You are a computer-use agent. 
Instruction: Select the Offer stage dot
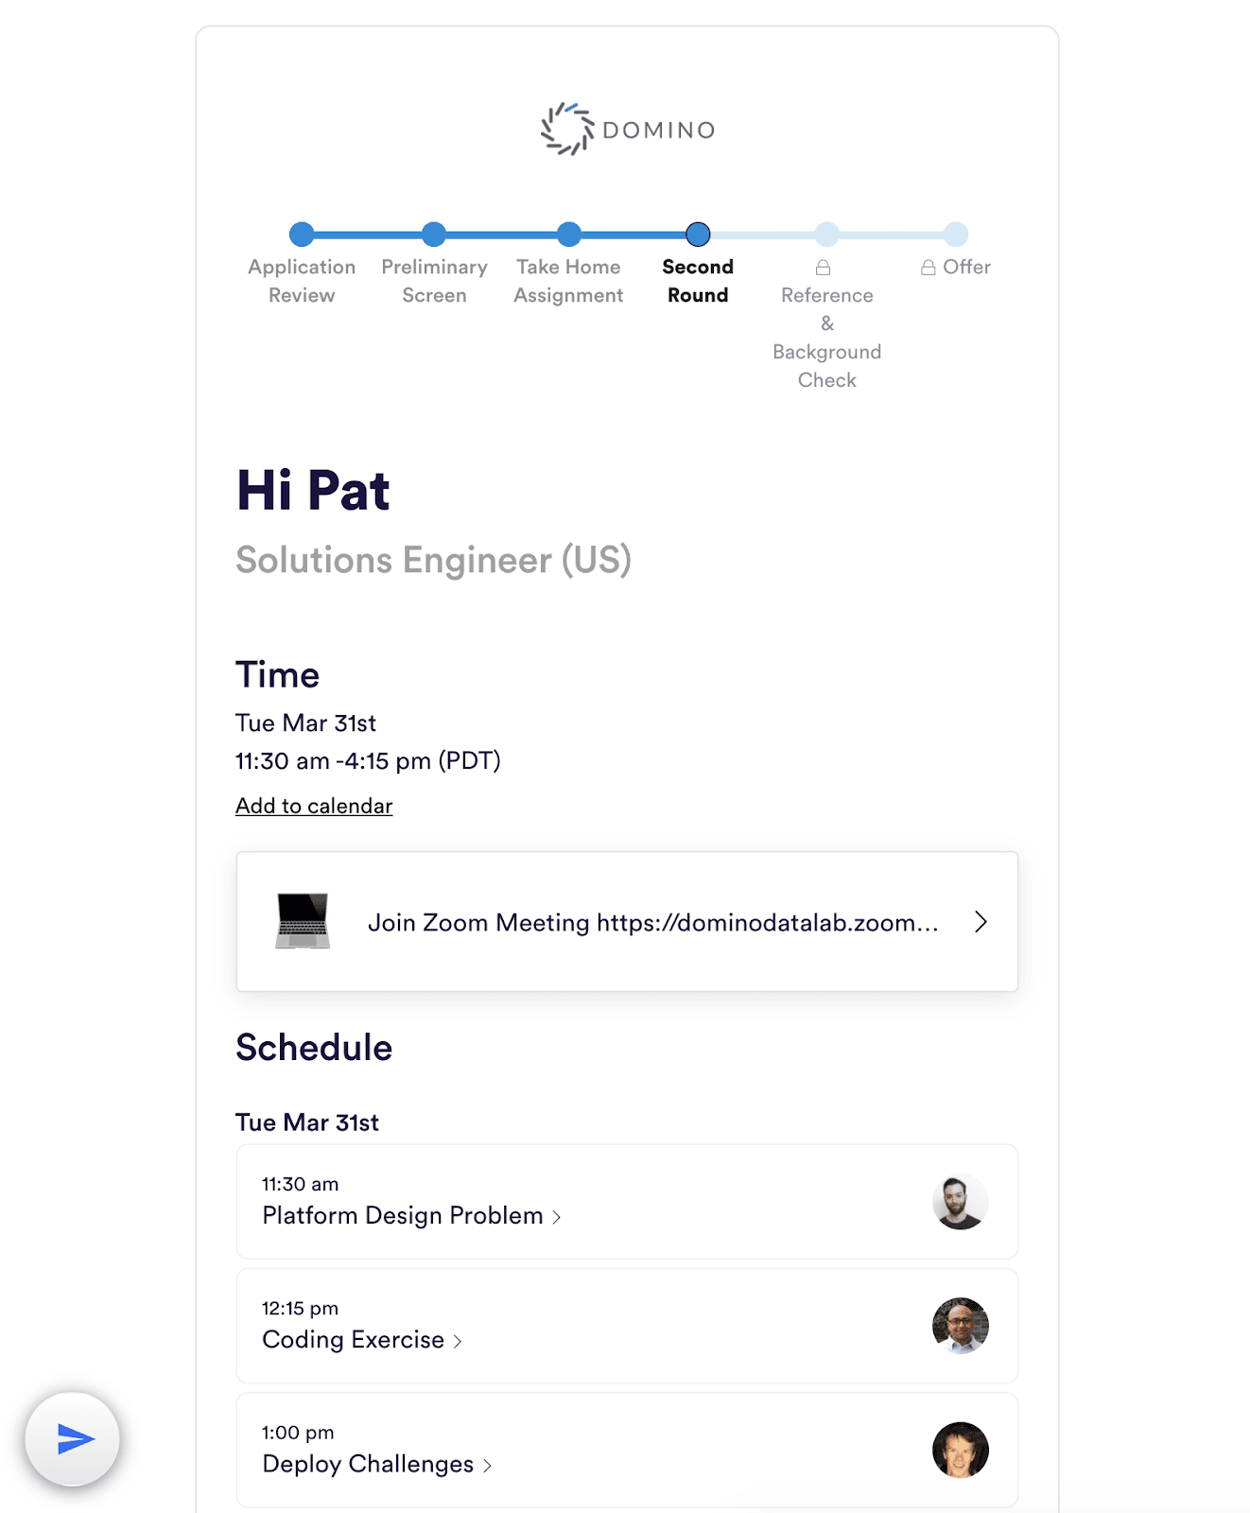coord(956,234)
